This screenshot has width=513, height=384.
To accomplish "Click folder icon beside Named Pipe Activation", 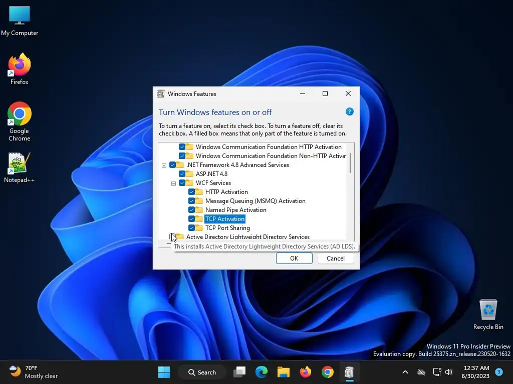I will pyautogui.click(x=198, y=209).
